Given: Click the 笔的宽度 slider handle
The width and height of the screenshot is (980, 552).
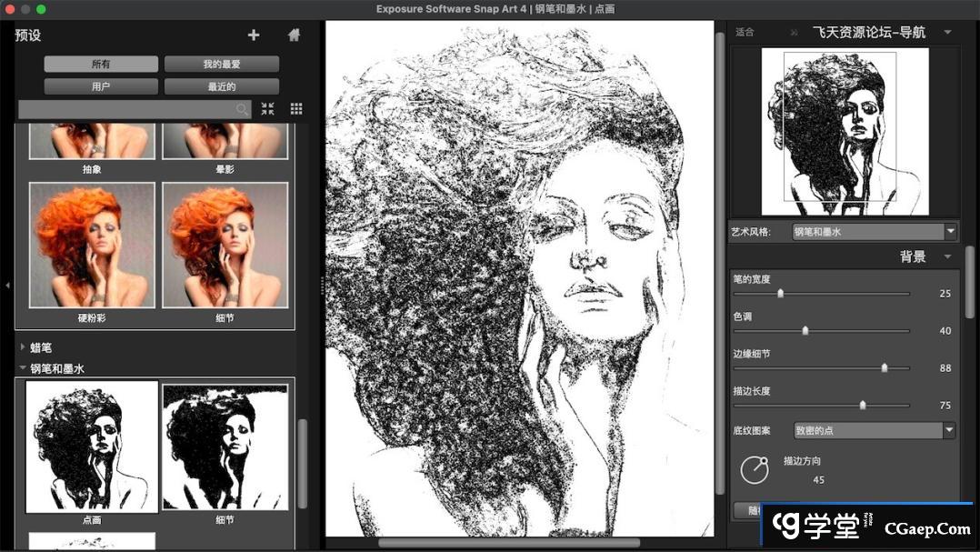Looking at the screenshot, I should (780, 294).
